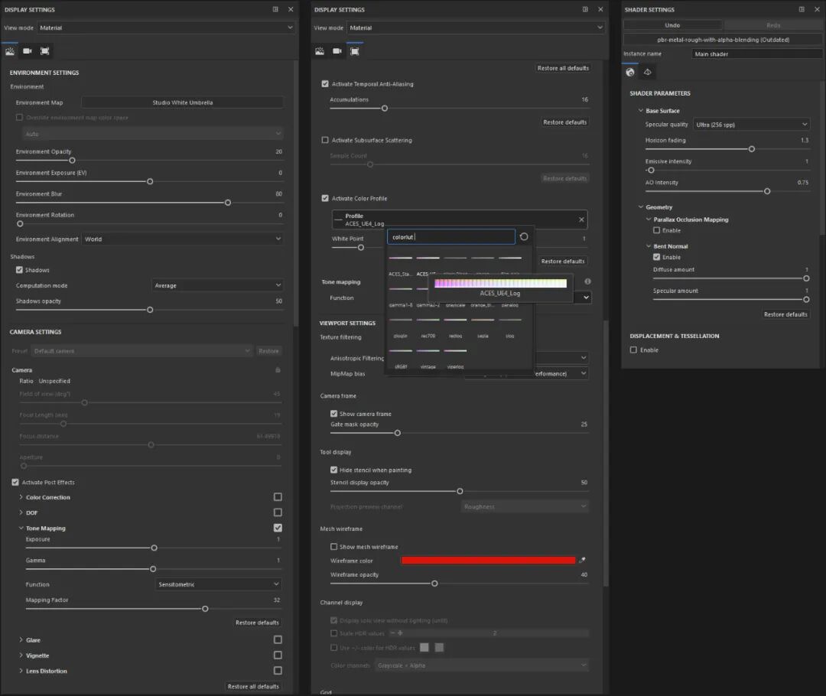Image resolution: width=826 pixels, height=696 pixels.
Task: Click camera icon in middle Display Settings panel
Action: point(337,51)
